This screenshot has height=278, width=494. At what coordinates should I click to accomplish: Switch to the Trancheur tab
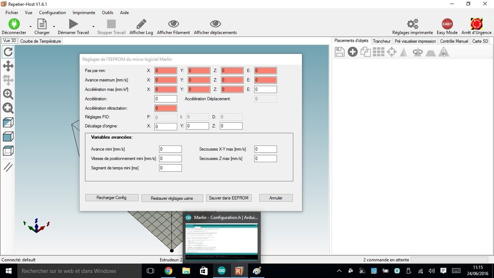(x=382, y=41)
